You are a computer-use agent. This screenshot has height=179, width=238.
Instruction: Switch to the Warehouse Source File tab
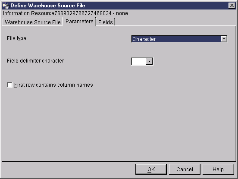point(32,22)
